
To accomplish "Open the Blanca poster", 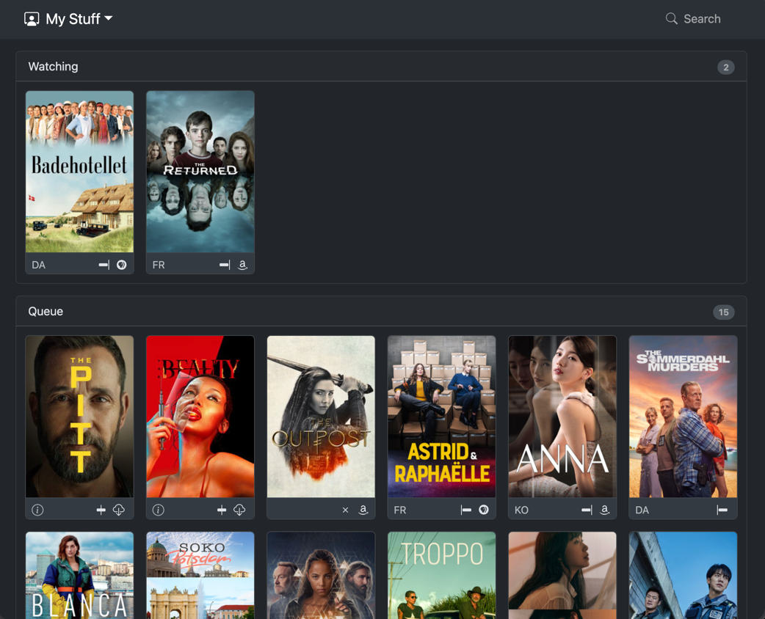I will click(79, 576).
